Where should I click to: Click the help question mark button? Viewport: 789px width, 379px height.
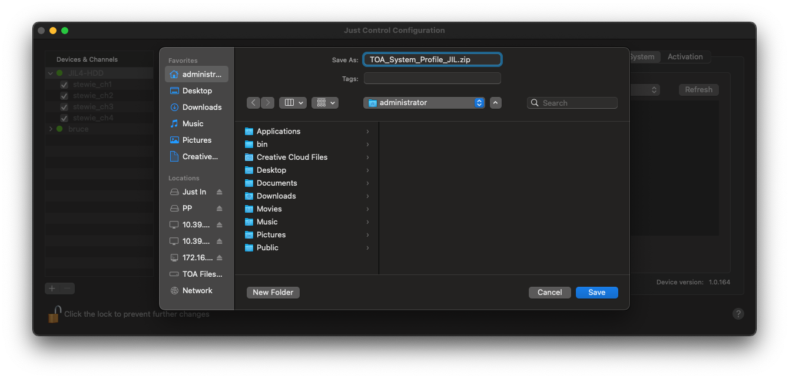pyautogui.click(x=738, y=314)
